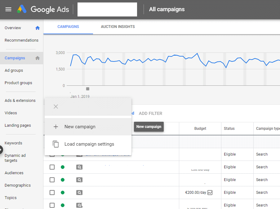Click the 3,000 chart axis label
Image resolution: width=280 pixels, height=209 pixels.
[60, 53]
